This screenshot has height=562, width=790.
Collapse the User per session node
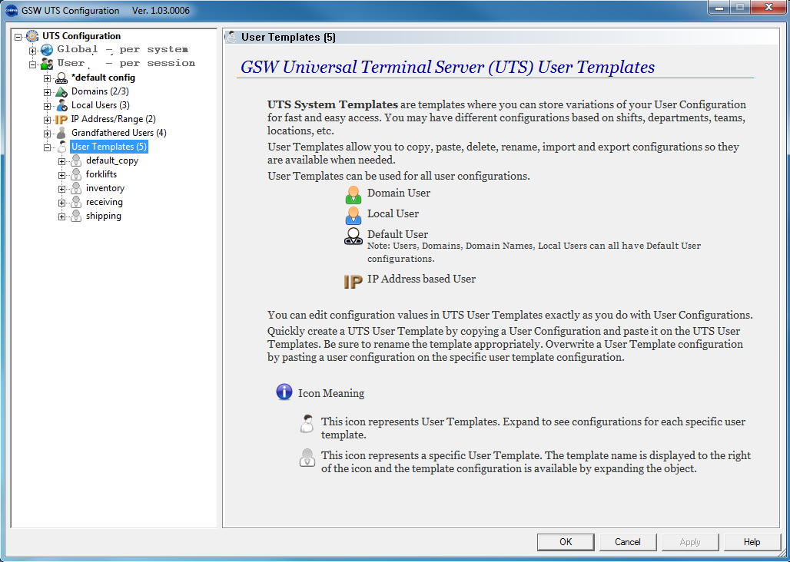pos(33,64)
